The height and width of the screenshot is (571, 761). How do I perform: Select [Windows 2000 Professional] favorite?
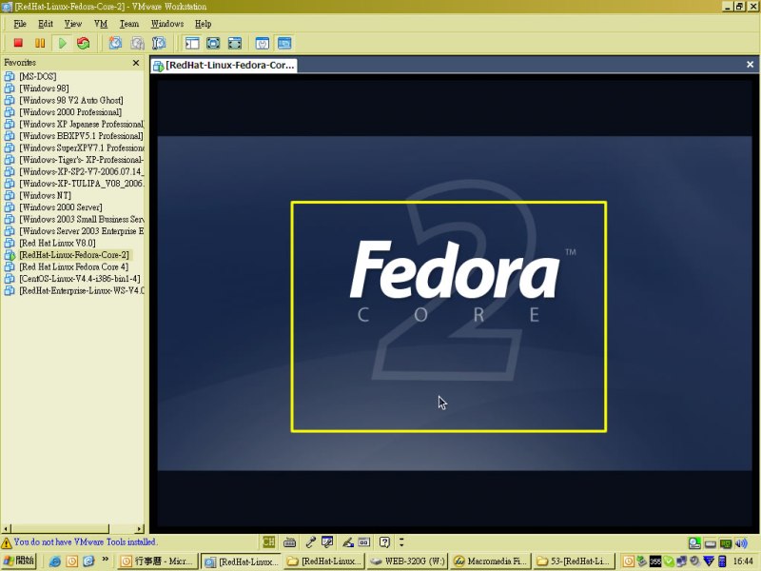pos(70,112)
